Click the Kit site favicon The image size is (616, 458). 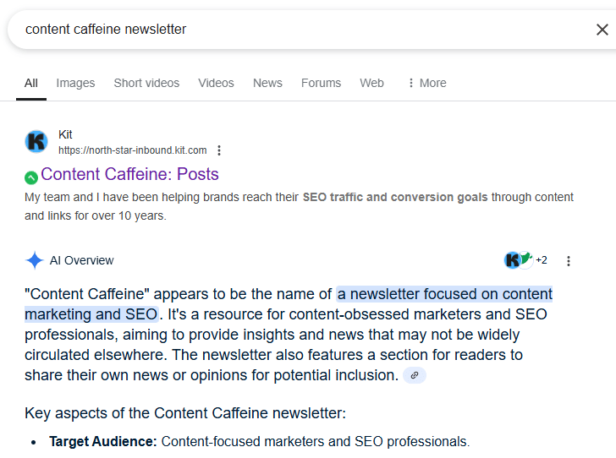tap(36, 142)
